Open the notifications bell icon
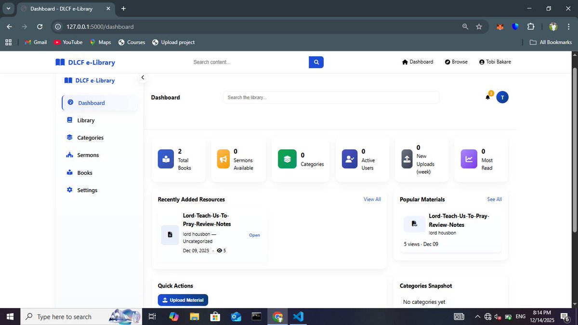The width and height of the screenshot is (578, 325). tap(488, 97)
